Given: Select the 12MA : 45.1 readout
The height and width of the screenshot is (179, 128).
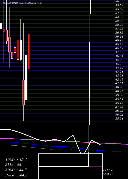Looking at the screenshot, I should coord(16,160).
